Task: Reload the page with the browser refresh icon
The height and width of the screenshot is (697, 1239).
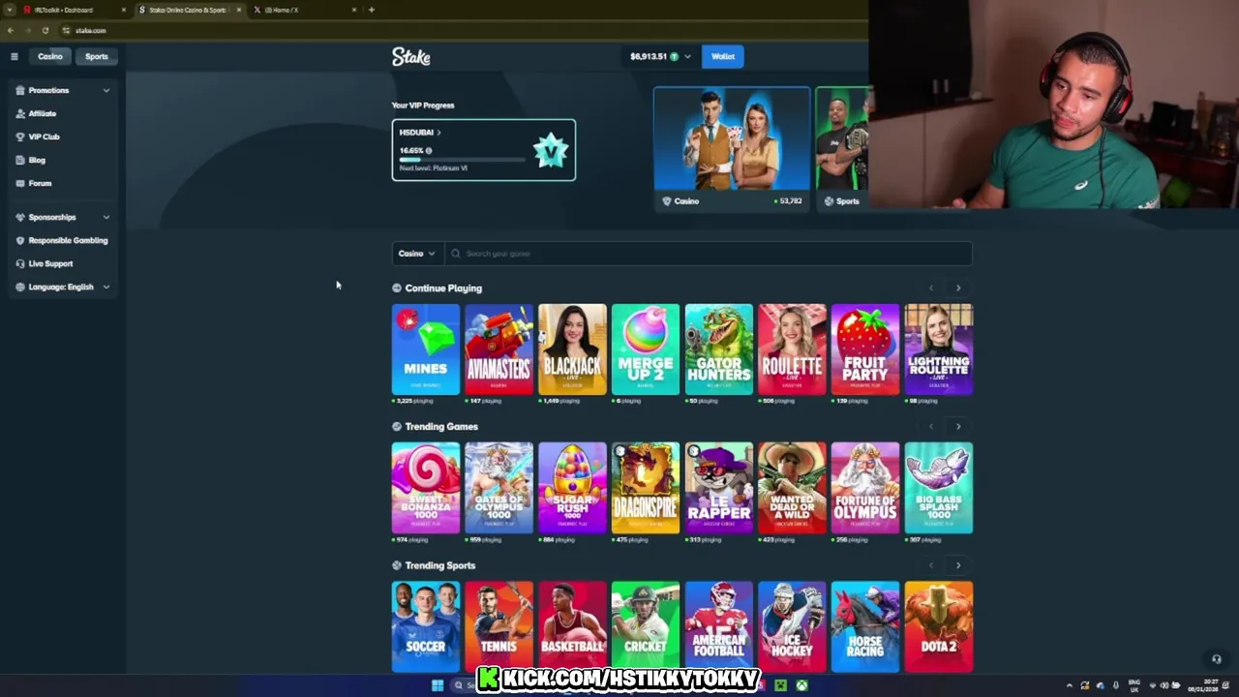Action: (x=45, y=30)
